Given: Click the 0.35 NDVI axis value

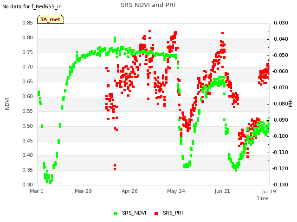Looking at the screenshot, I should (28, 170).
